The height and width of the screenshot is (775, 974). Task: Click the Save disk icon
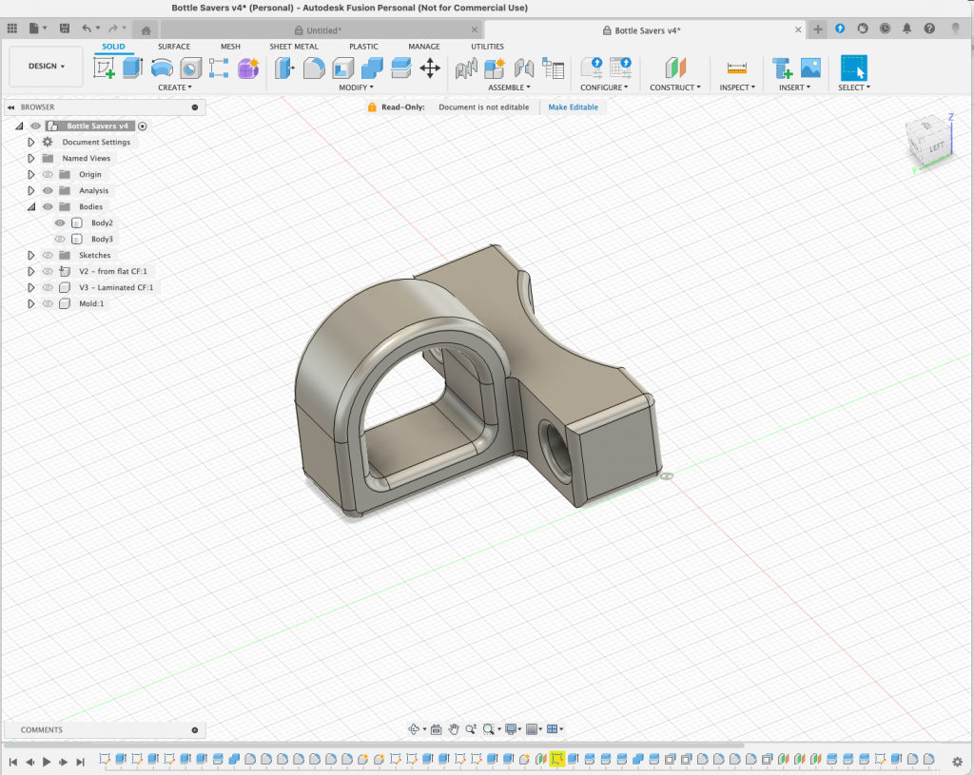64,29
